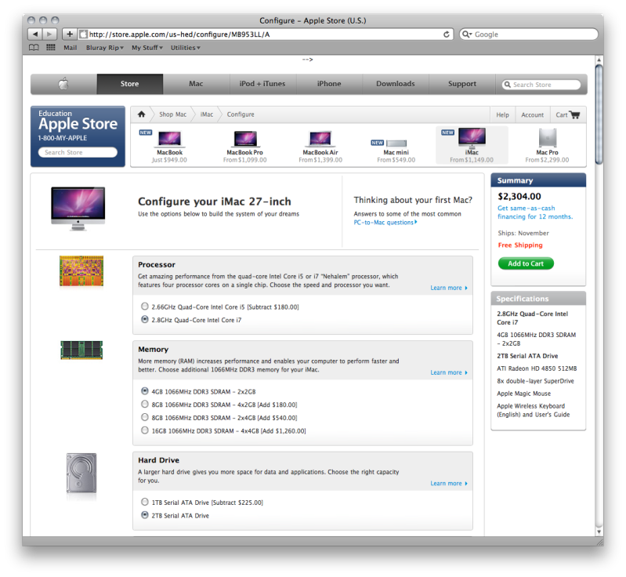Screen dimensions: 626x577
Task: Open Learn more in Hard Drive section
Action: [449, 484]
